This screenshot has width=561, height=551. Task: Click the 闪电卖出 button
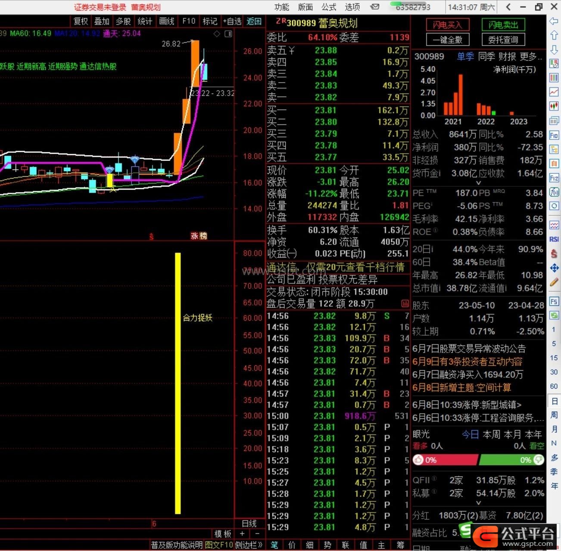[503, 25]
